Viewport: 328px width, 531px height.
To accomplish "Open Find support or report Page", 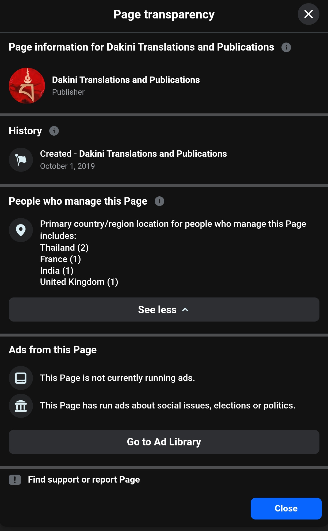I will coord(83,480).
